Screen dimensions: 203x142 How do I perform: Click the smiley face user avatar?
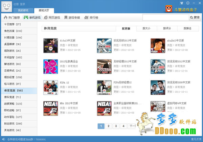coord(7,7)
